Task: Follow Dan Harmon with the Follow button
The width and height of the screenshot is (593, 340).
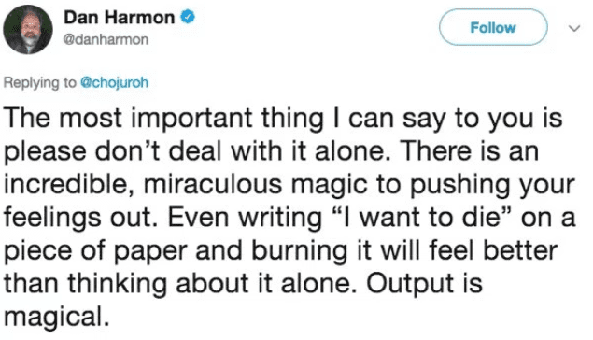Action: pyautogui.click(x=493, y=28)
